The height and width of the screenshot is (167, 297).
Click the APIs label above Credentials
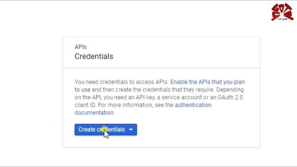[x=80, y=47]
